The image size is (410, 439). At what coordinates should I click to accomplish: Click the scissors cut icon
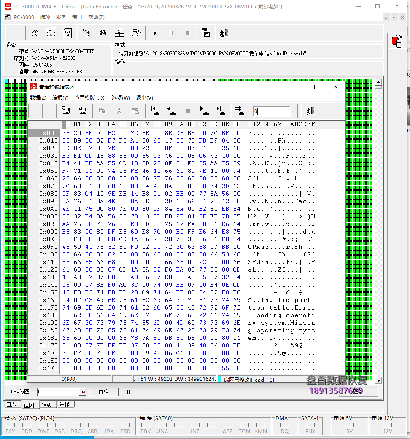tap(119, 111)
